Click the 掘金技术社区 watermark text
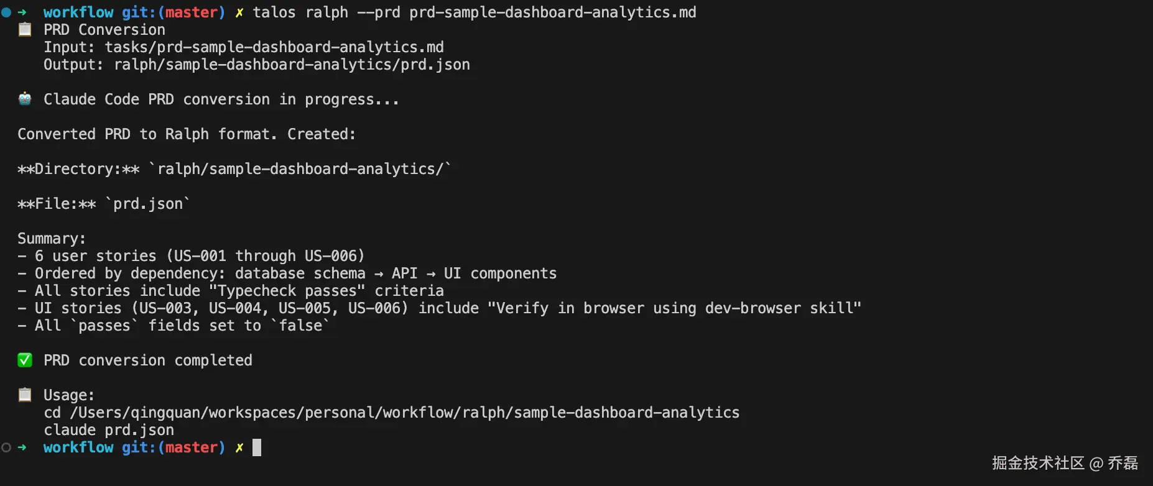1153x486 pixels. pos(1037,463)
